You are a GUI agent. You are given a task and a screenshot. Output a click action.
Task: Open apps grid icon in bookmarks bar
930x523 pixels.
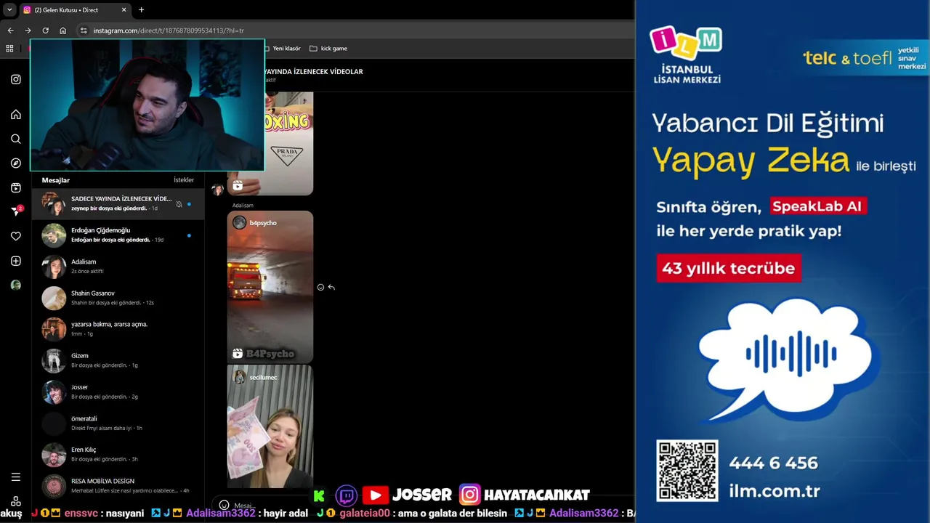(x=9, y=49)
